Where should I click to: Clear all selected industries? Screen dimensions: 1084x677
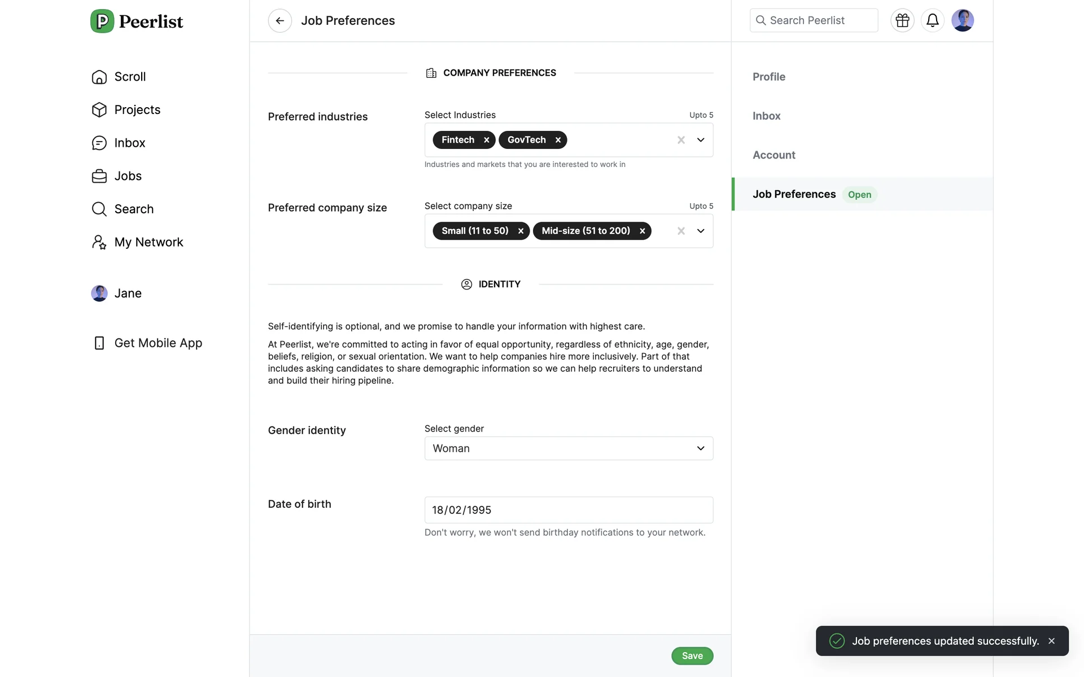[x=681, y=140]
